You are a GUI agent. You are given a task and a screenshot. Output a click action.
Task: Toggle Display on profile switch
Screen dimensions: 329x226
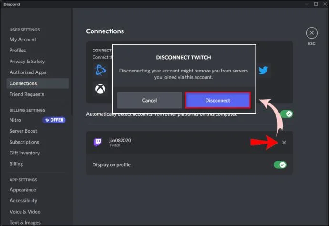[280, 164]
